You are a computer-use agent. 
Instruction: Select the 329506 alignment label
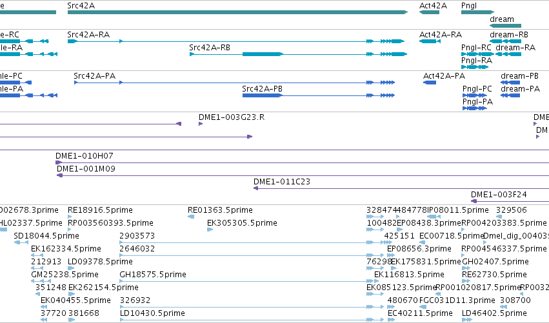point(511,210)
